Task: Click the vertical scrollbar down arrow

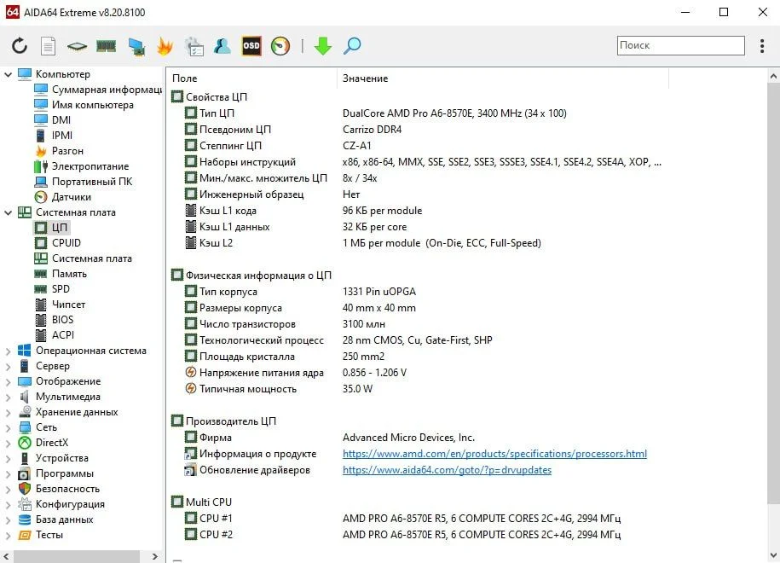Action: tap(773, 555)
